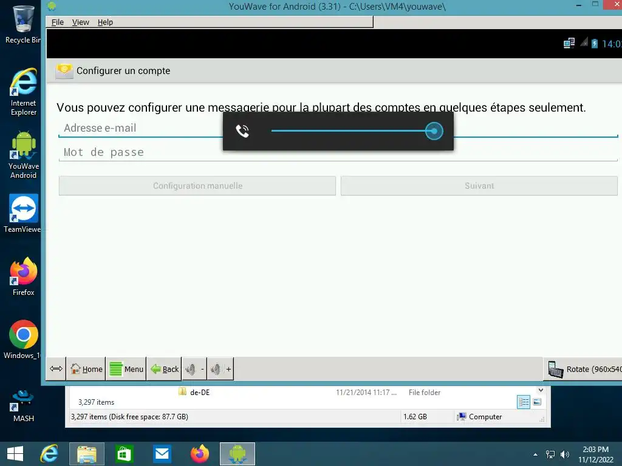Click the double-arrow resize icon
The height and width of the screenshot is (466, 622).
pyautogui.click(x=56, y=369)
